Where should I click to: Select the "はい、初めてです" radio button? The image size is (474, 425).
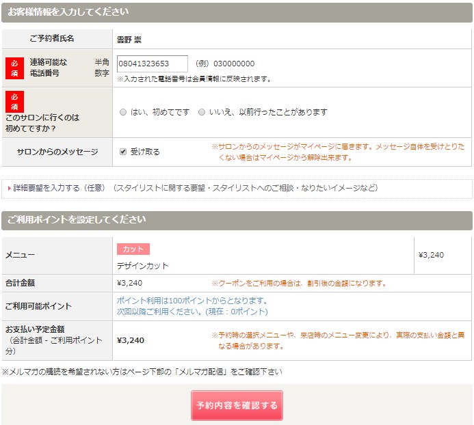click(123, 112)
